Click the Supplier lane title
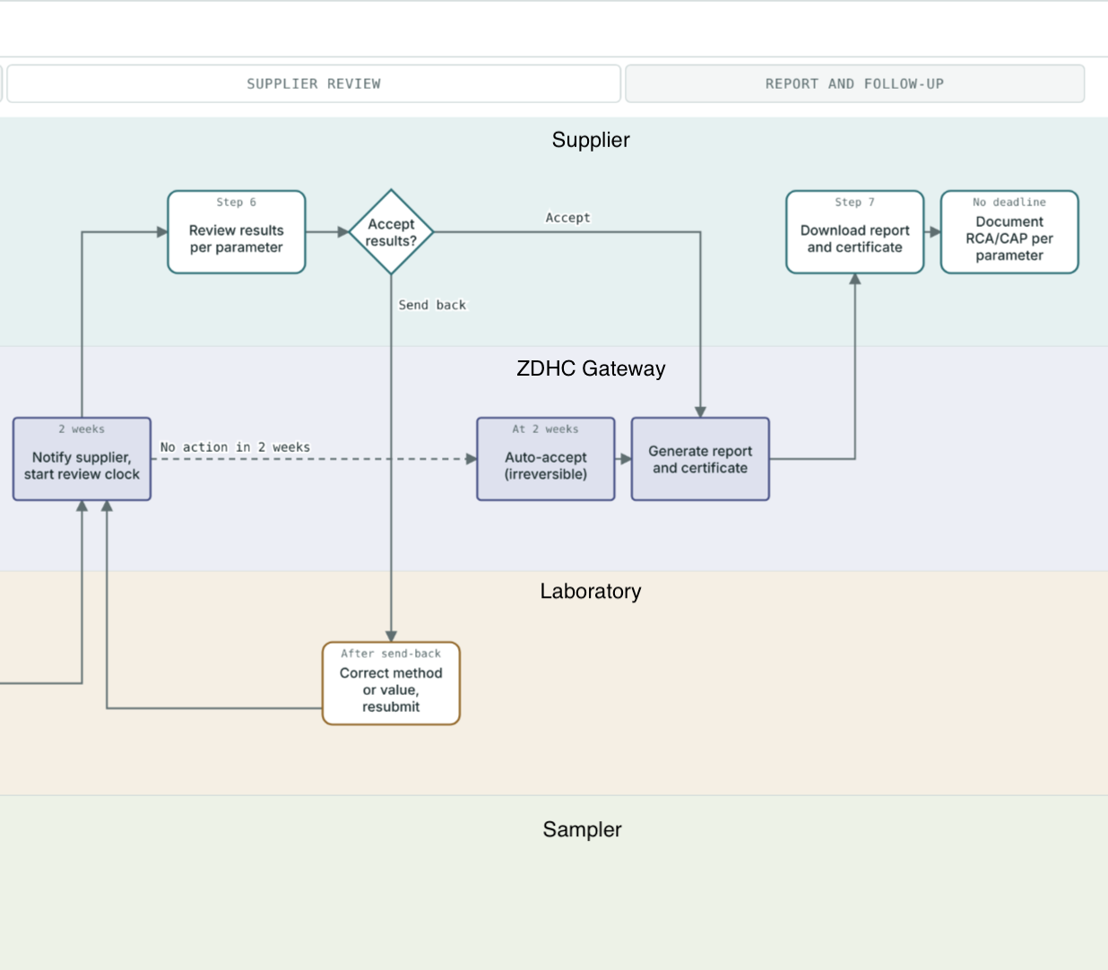Viewport: 1108px width, 970px height. [591, 140]
